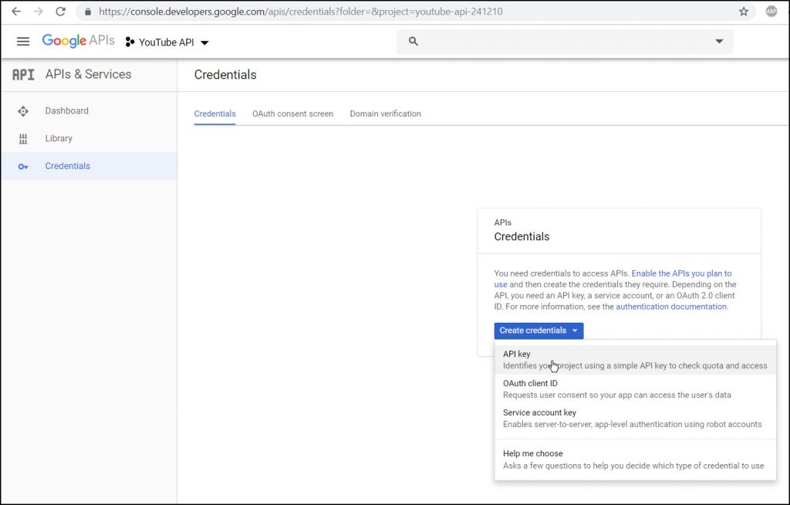Select Credentials in the sidebar
Viewport: 790px width, 505px height.
68,165
